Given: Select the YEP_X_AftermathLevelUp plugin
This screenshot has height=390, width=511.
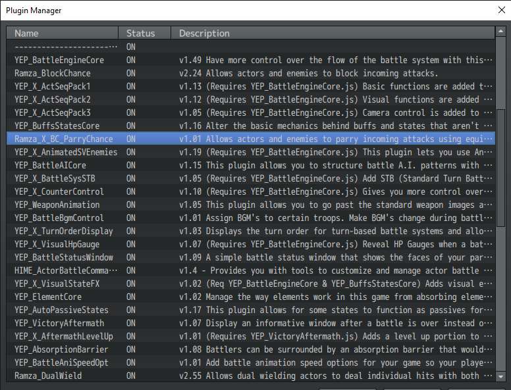Looking at the screenshot, I should tap(251, 336).
